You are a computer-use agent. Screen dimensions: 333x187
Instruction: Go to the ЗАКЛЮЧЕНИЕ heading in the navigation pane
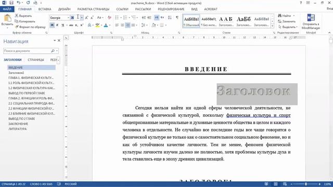[18, 124]
